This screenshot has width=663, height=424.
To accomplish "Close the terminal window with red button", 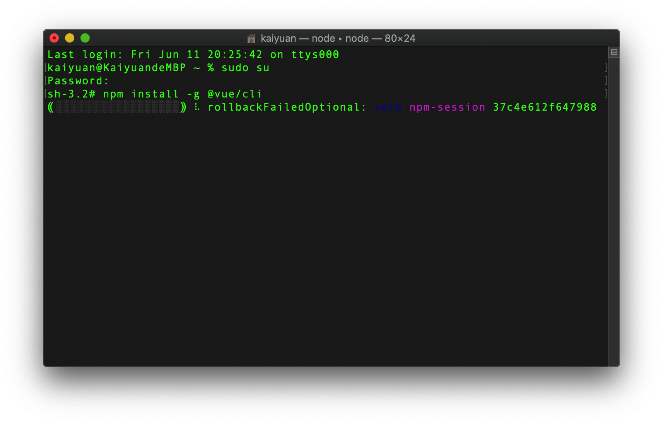I will (54, 38).
